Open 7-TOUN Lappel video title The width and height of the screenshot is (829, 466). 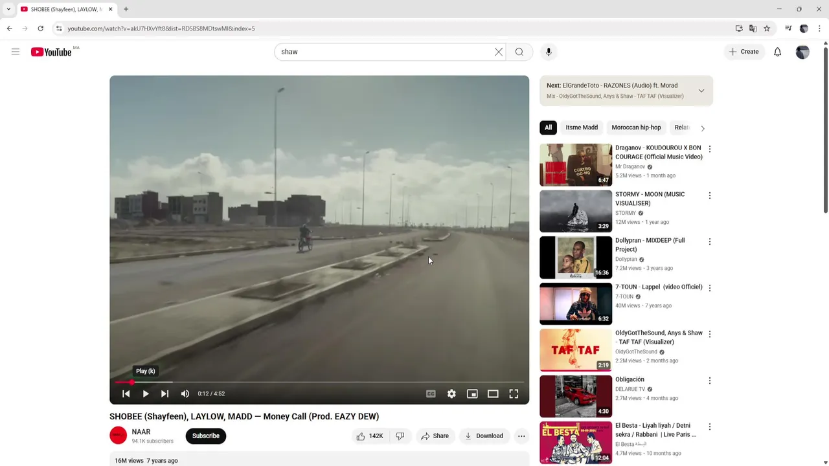point(659,287)
